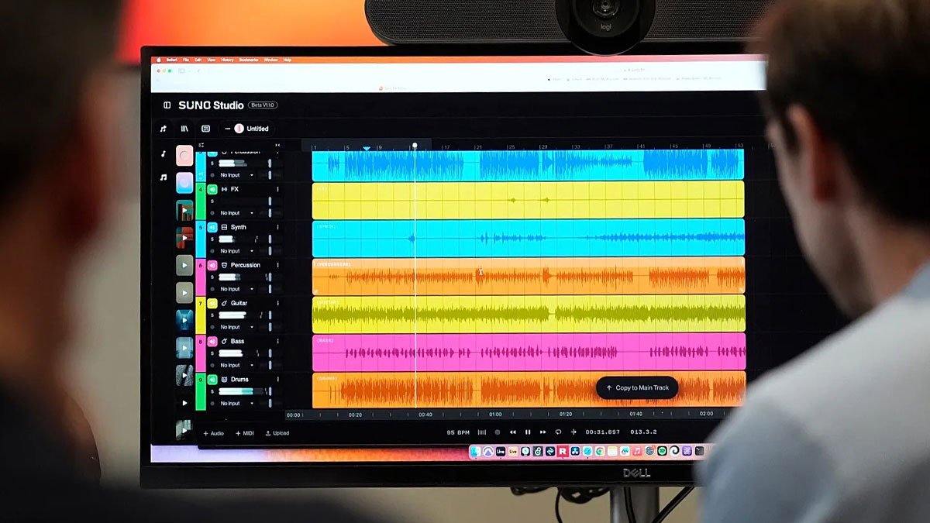
Task: Open Drums track three-dot options menu
Action: pyautogui.click(x=277, y=380)
